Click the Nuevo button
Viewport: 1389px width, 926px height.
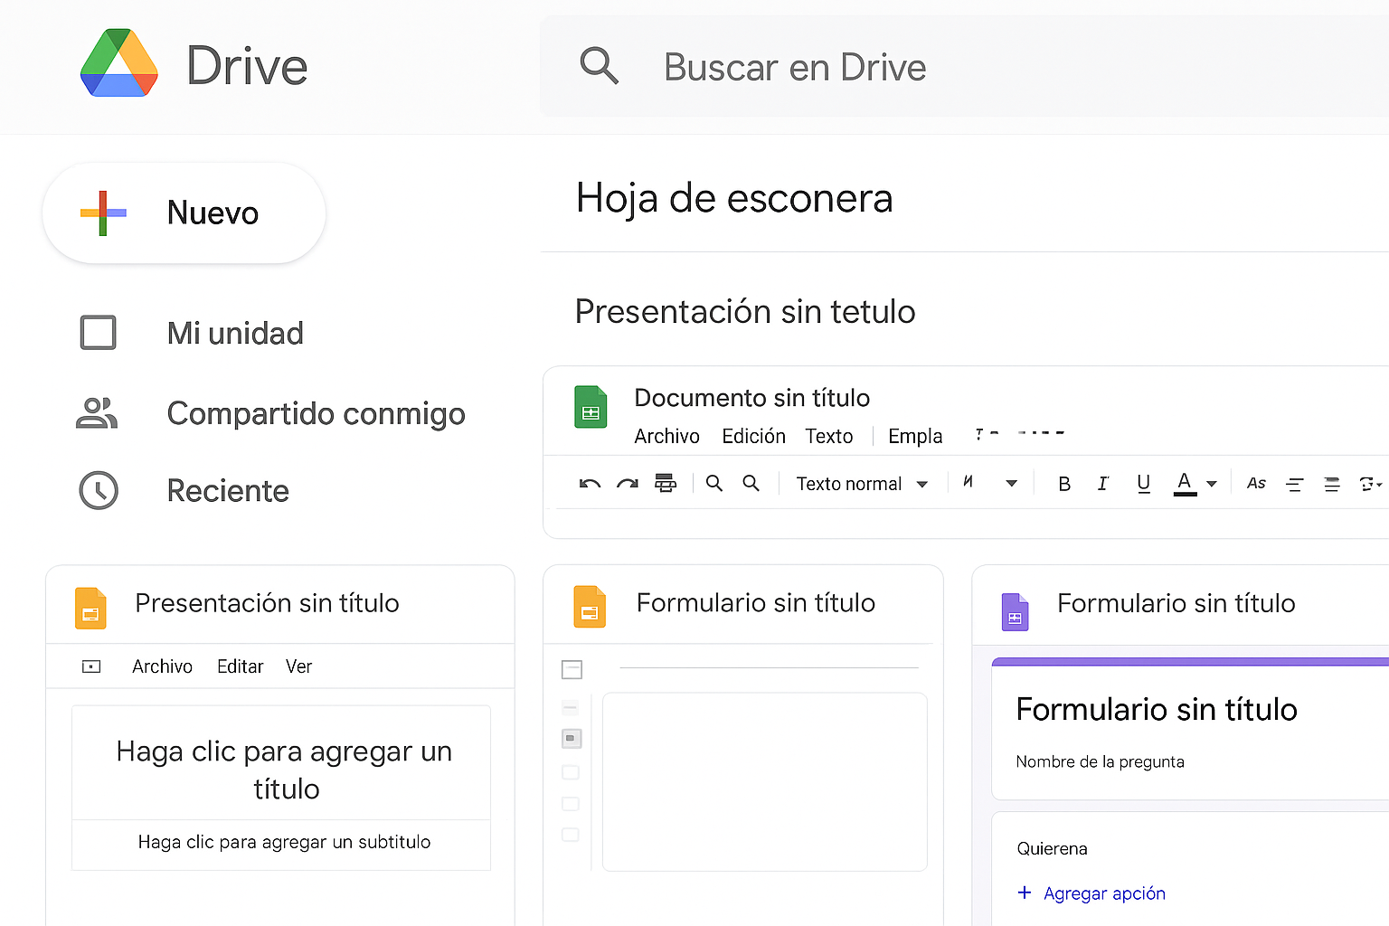(x=184, y=213)
